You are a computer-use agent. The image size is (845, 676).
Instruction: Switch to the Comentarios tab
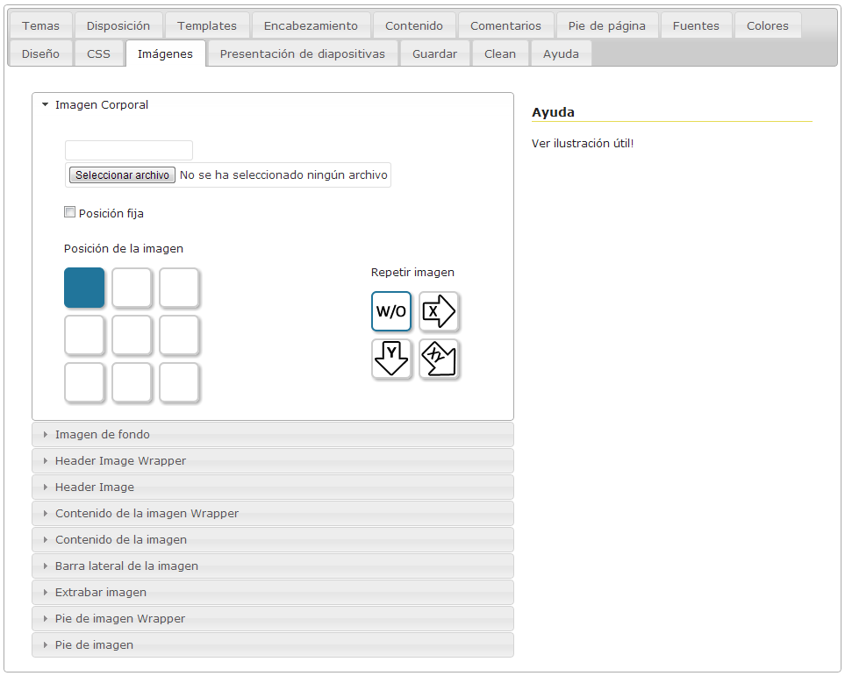(x=505, y=25)
